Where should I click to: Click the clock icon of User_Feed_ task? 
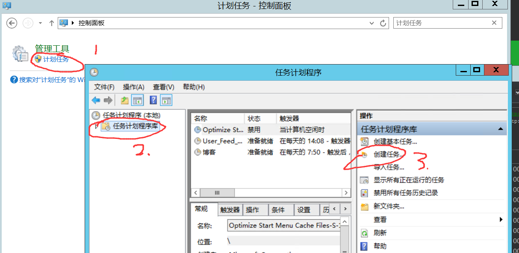click(x=198, y=141)
